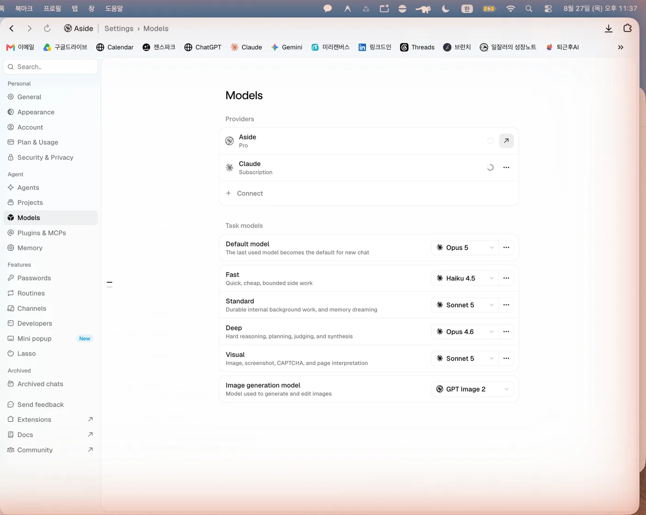
Task: Open the 도움말 menu in the menu bar
Action: tap(114, 8)
